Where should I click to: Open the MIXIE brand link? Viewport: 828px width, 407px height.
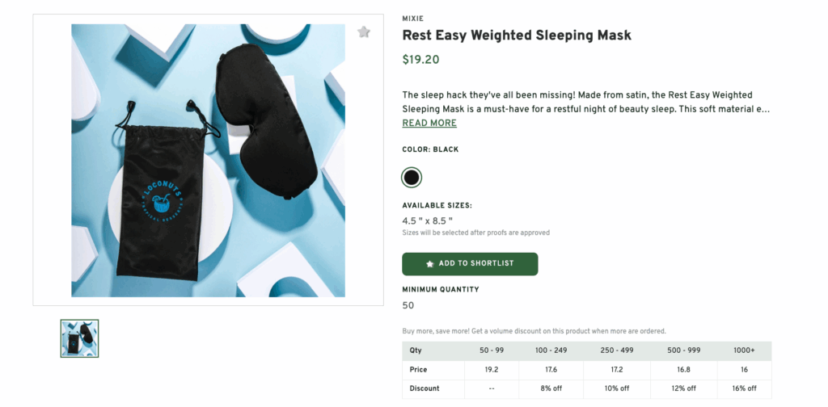point(412,19)
